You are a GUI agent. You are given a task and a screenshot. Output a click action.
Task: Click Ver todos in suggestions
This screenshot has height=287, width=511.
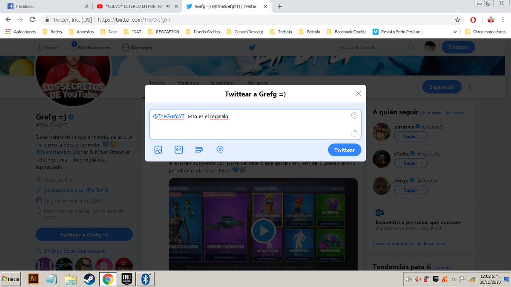pyautogui.click(x=455, y=113)
